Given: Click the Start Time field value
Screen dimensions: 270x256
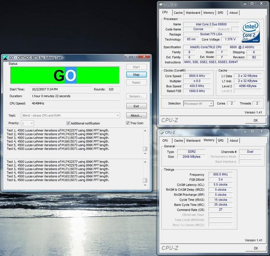Looking at the screenshot, I should click(x=61, y=89).
